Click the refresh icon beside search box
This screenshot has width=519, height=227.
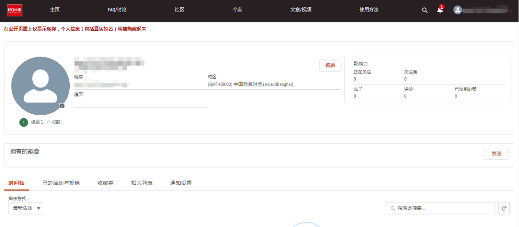click(504, 208)
